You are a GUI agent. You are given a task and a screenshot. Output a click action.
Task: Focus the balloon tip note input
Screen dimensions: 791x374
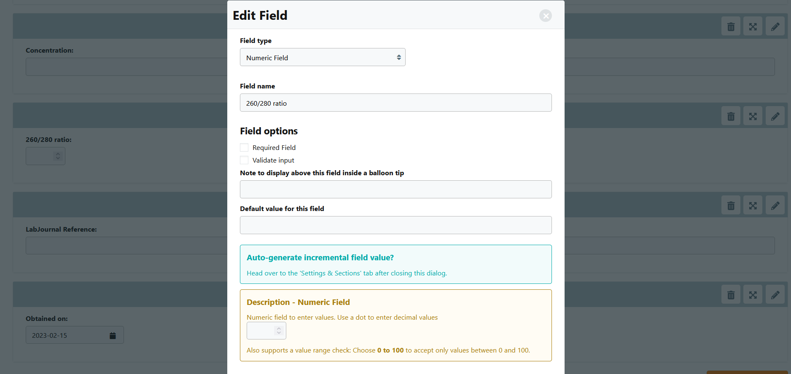(395, 189)
